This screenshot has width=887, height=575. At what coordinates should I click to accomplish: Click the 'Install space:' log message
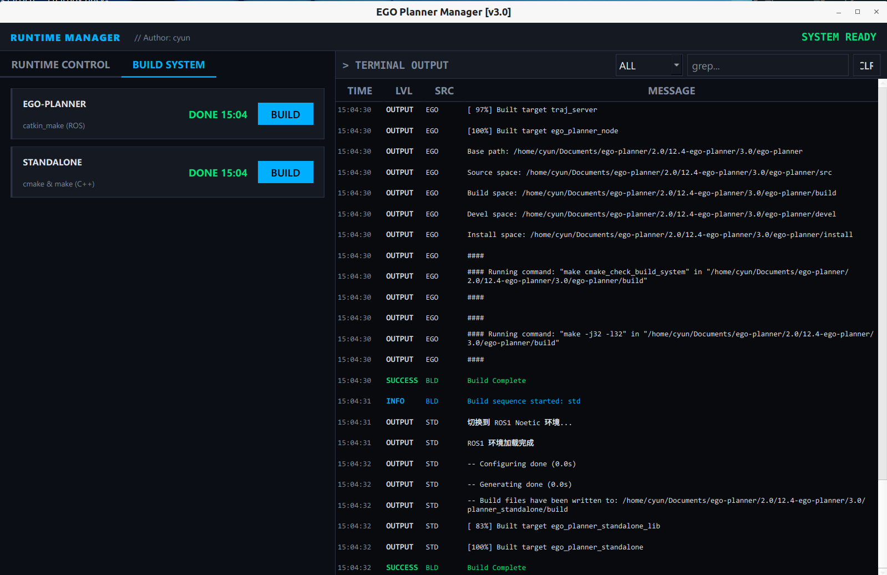point(660,235)
